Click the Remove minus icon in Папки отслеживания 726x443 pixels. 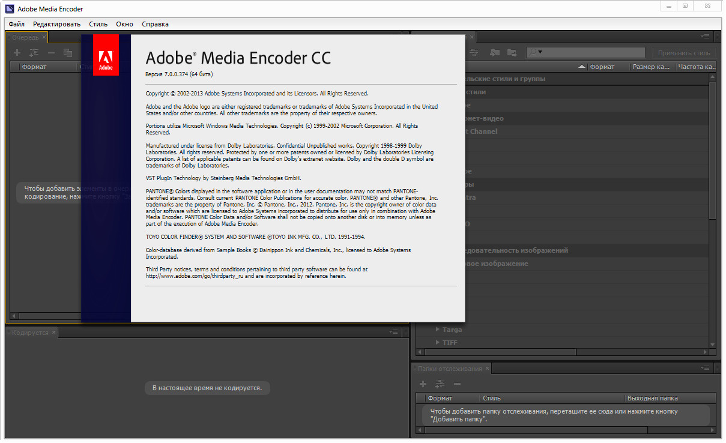(x=457, y=384)
